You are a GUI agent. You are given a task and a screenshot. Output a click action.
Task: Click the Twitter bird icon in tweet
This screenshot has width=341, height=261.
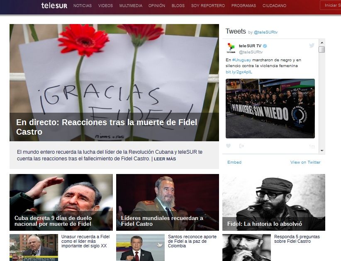(312, 46)
